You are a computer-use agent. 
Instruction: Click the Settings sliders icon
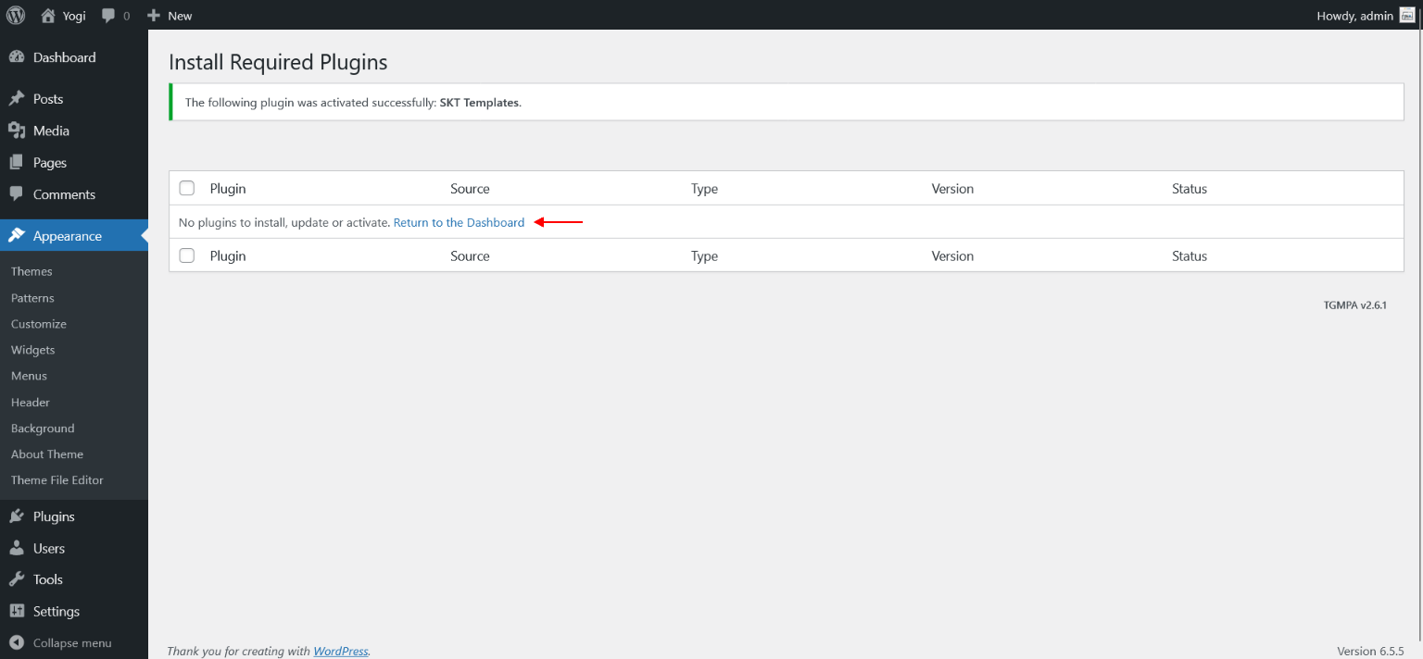[17, 611]
